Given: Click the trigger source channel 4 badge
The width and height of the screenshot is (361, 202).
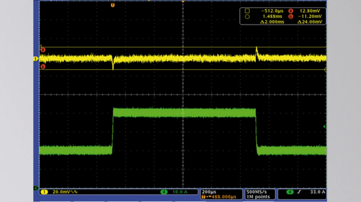Looking at the screenshot, I should pos(290,192).
